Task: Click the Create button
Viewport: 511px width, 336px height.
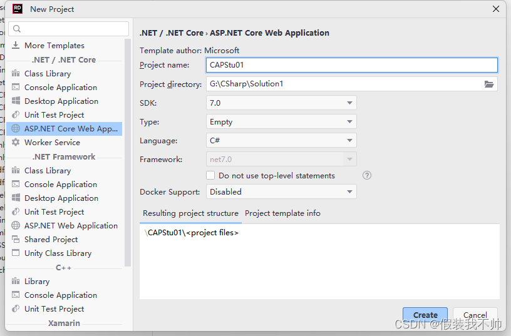Action: (425, 315)
